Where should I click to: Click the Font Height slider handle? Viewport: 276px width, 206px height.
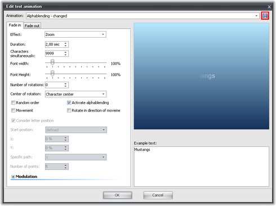coord(52,73)
